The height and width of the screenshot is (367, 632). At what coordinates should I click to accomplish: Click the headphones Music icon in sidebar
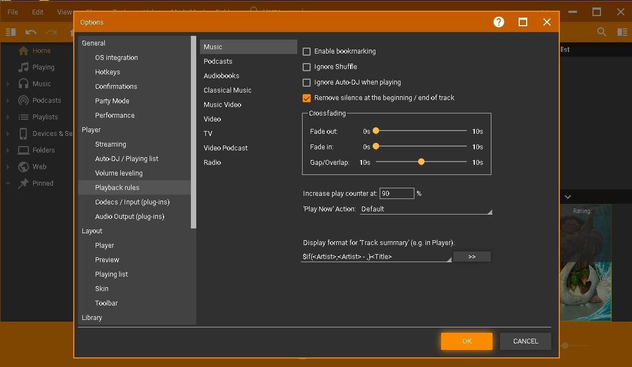(24, 83)
